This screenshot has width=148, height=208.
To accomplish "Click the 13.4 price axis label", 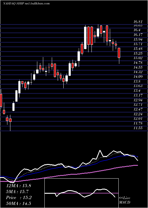I will click(x=137, y=91).
